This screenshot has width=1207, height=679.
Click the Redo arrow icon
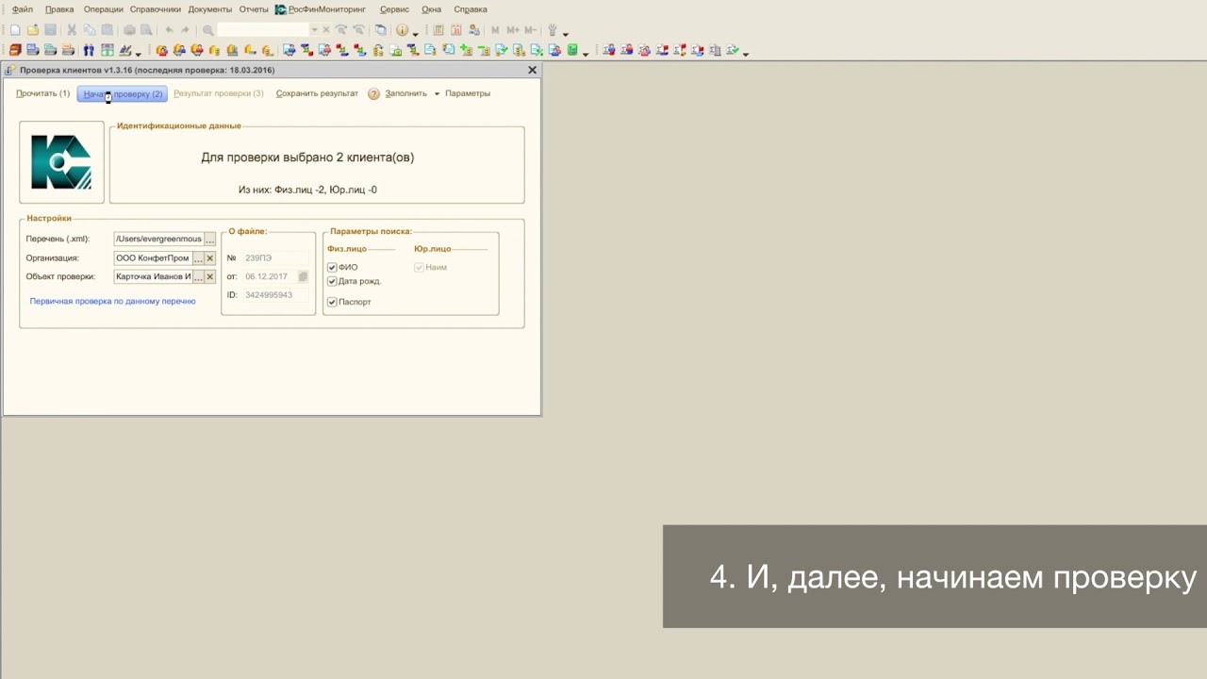(x=185, y=30)
